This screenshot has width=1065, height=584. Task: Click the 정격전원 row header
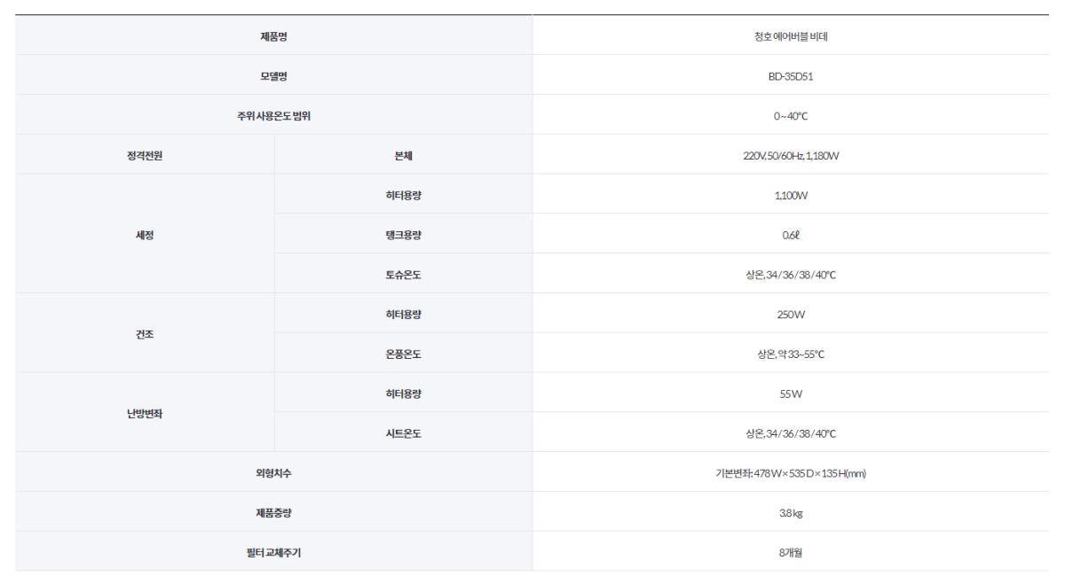coord(145,155)
